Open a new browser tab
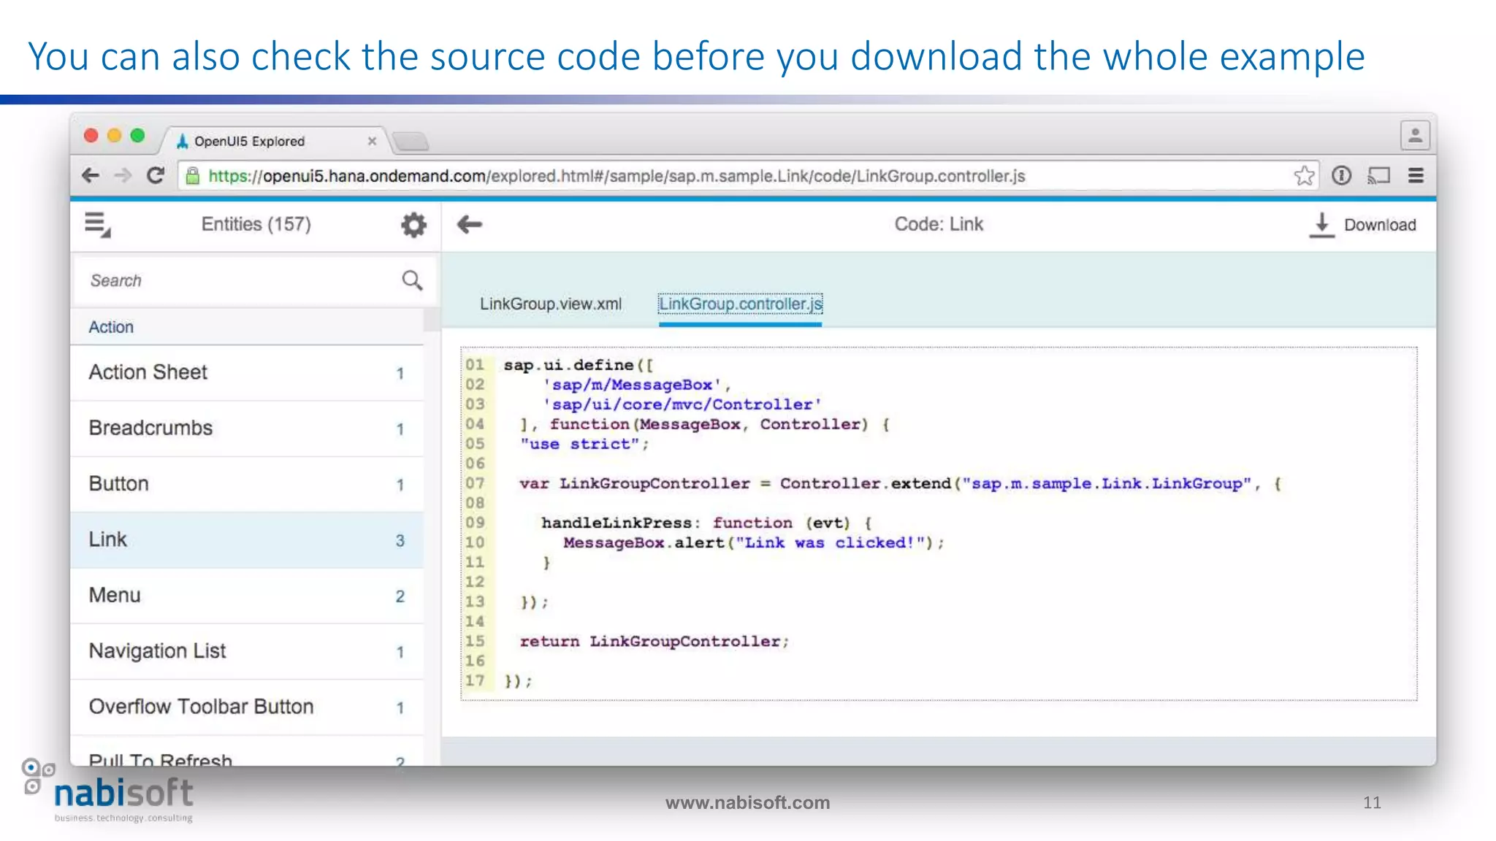1496x841 pixels. [411, 141]
